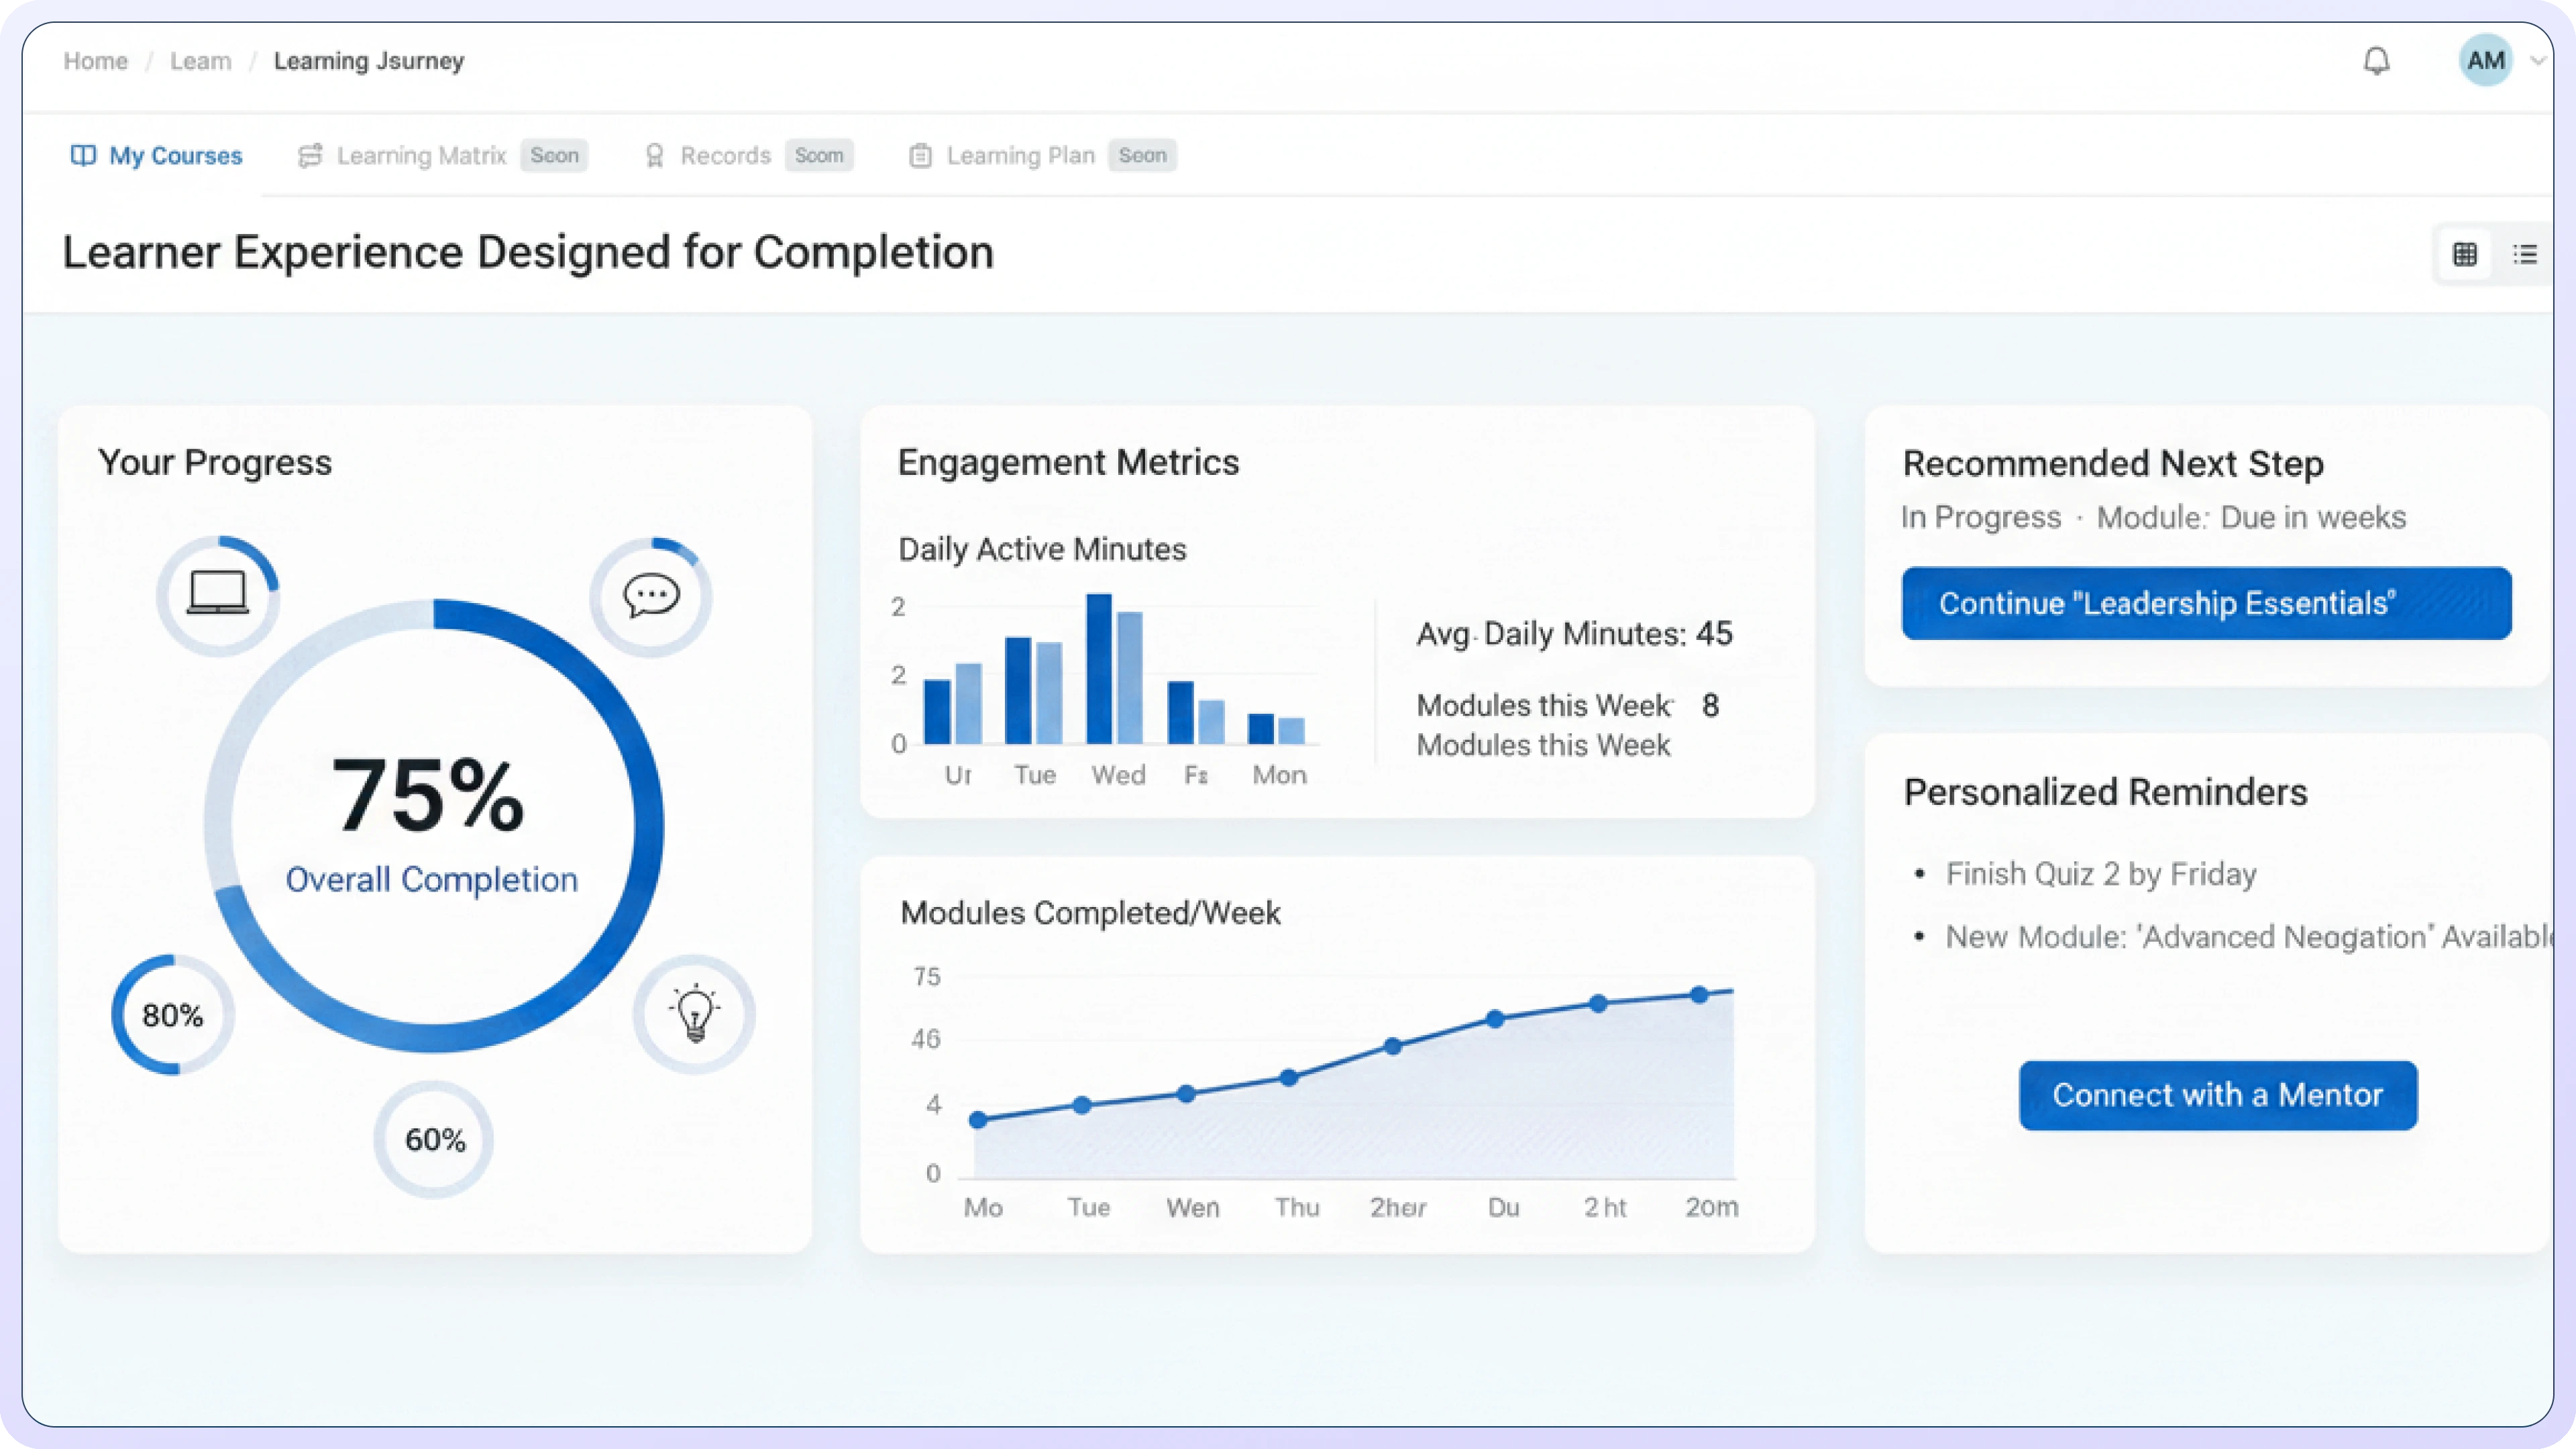Click the chat bubble progress icon
This screenshot has width=2576, height=1449.
point(651,597)
